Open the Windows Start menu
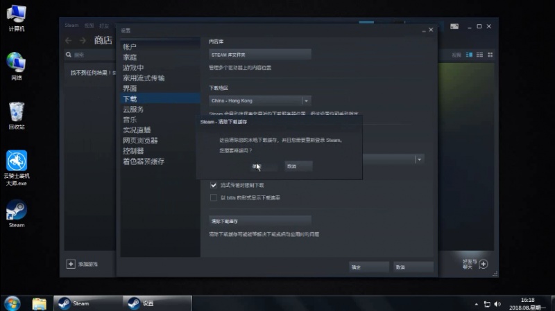The height and width of the screenshot is (311, 555). click(x=12, y=303)
